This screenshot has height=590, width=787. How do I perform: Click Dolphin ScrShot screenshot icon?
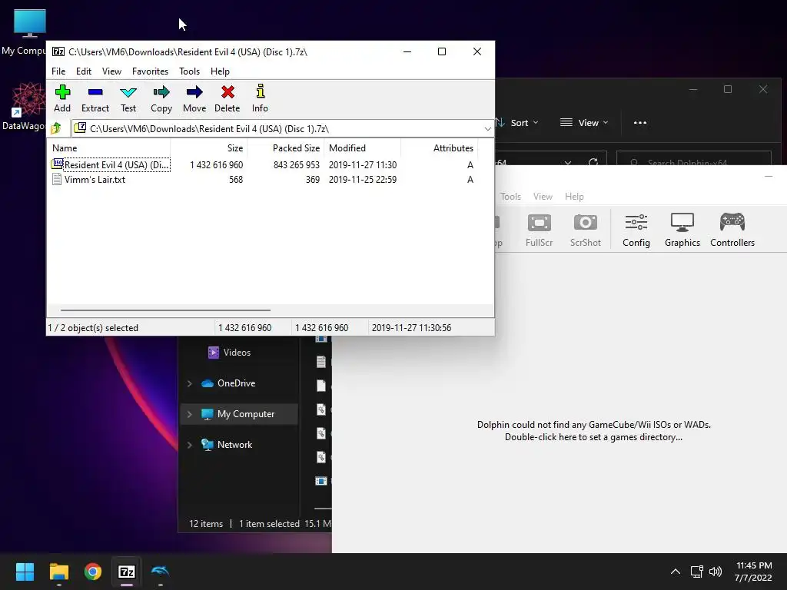pos(585,230)
